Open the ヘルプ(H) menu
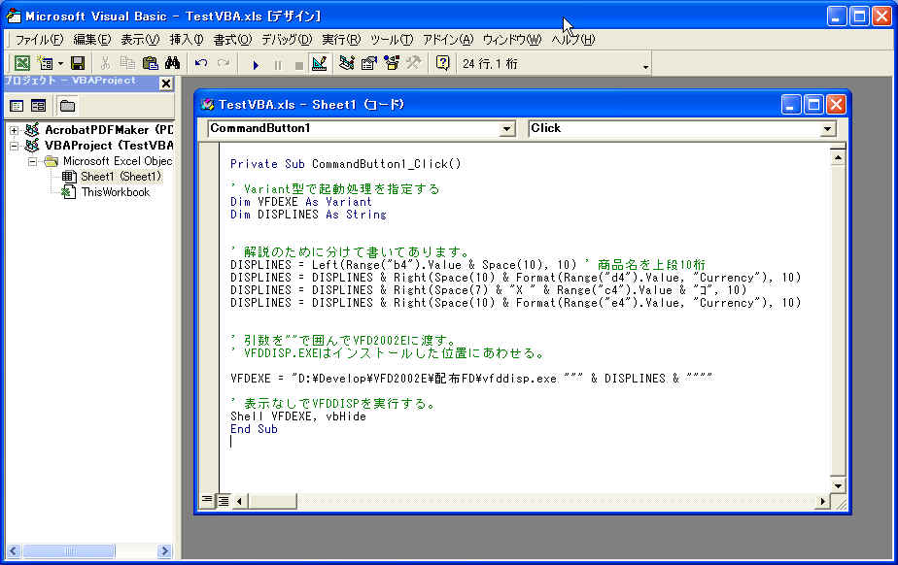The width and height of the screenshot is (898, 565). tap(572, 40)
